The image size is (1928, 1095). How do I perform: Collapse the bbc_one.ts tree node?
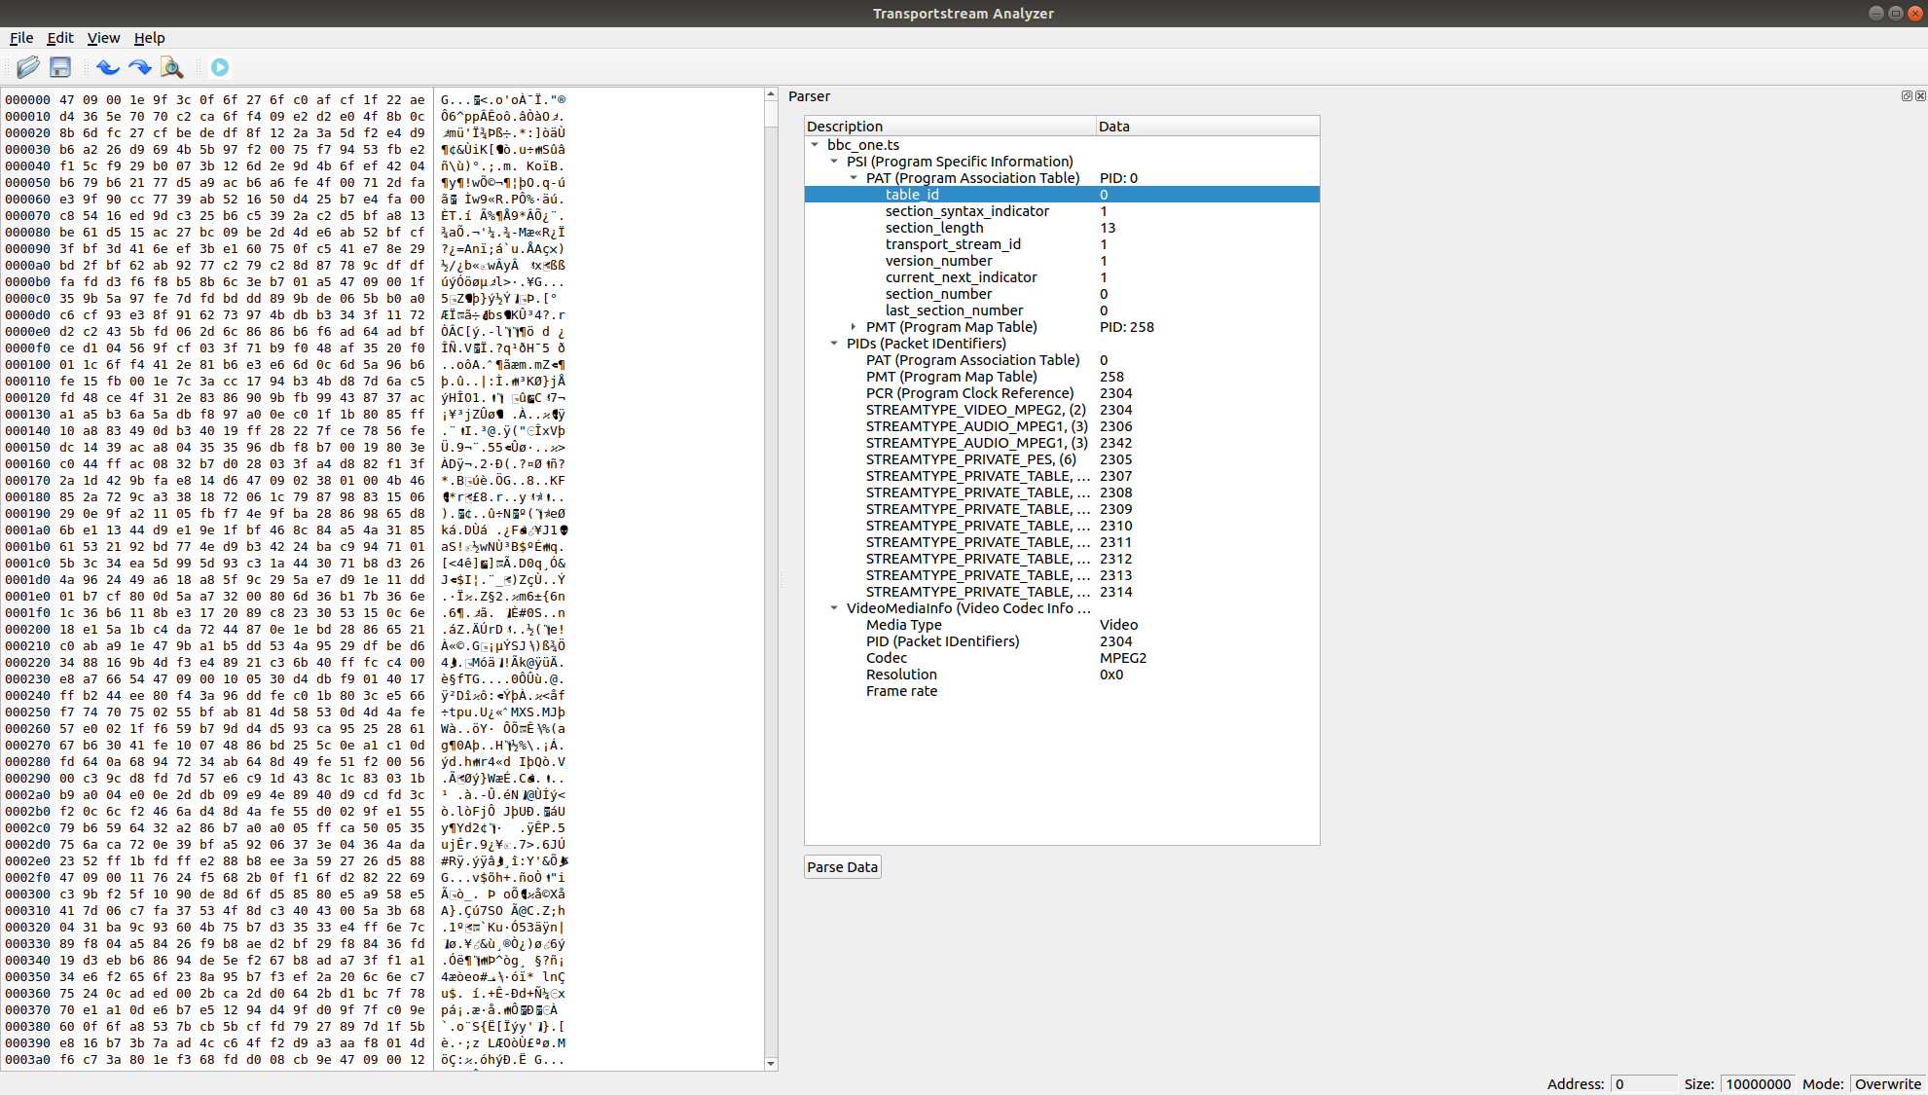click(815, 145)
